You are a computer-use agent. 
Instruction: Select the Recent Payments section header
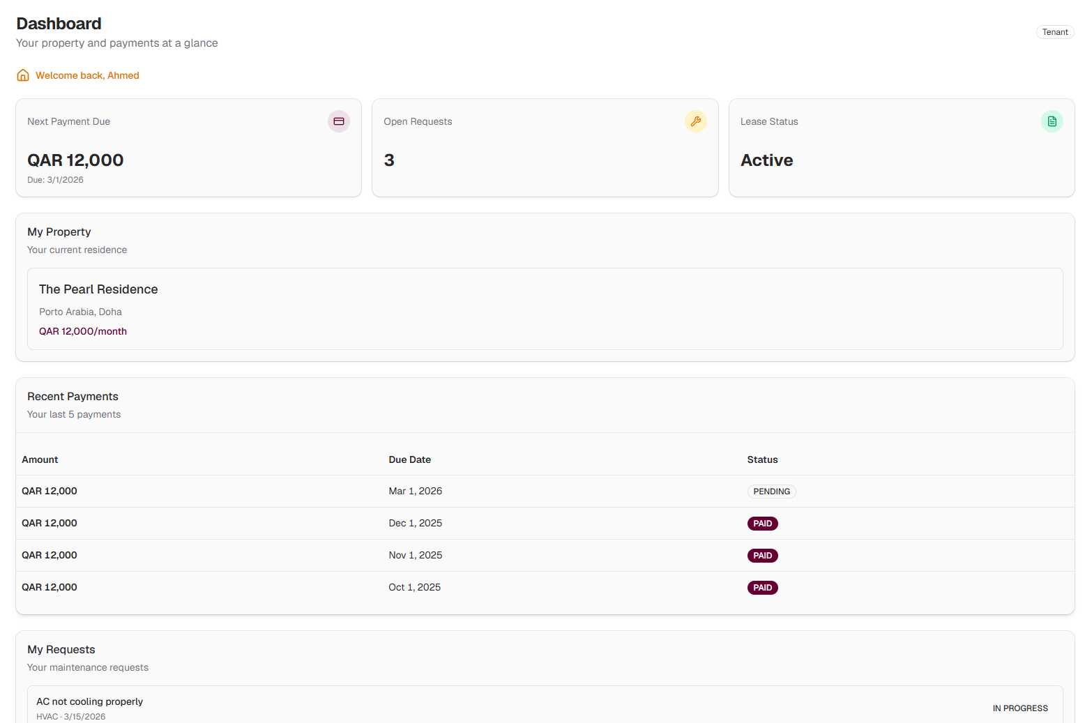click(73, 396)
